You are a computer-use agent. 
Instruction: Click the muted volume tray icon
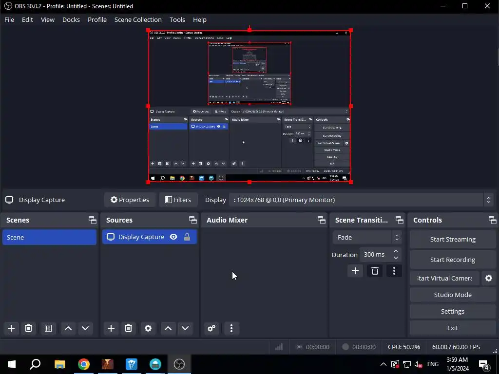(x=419, y=364)
